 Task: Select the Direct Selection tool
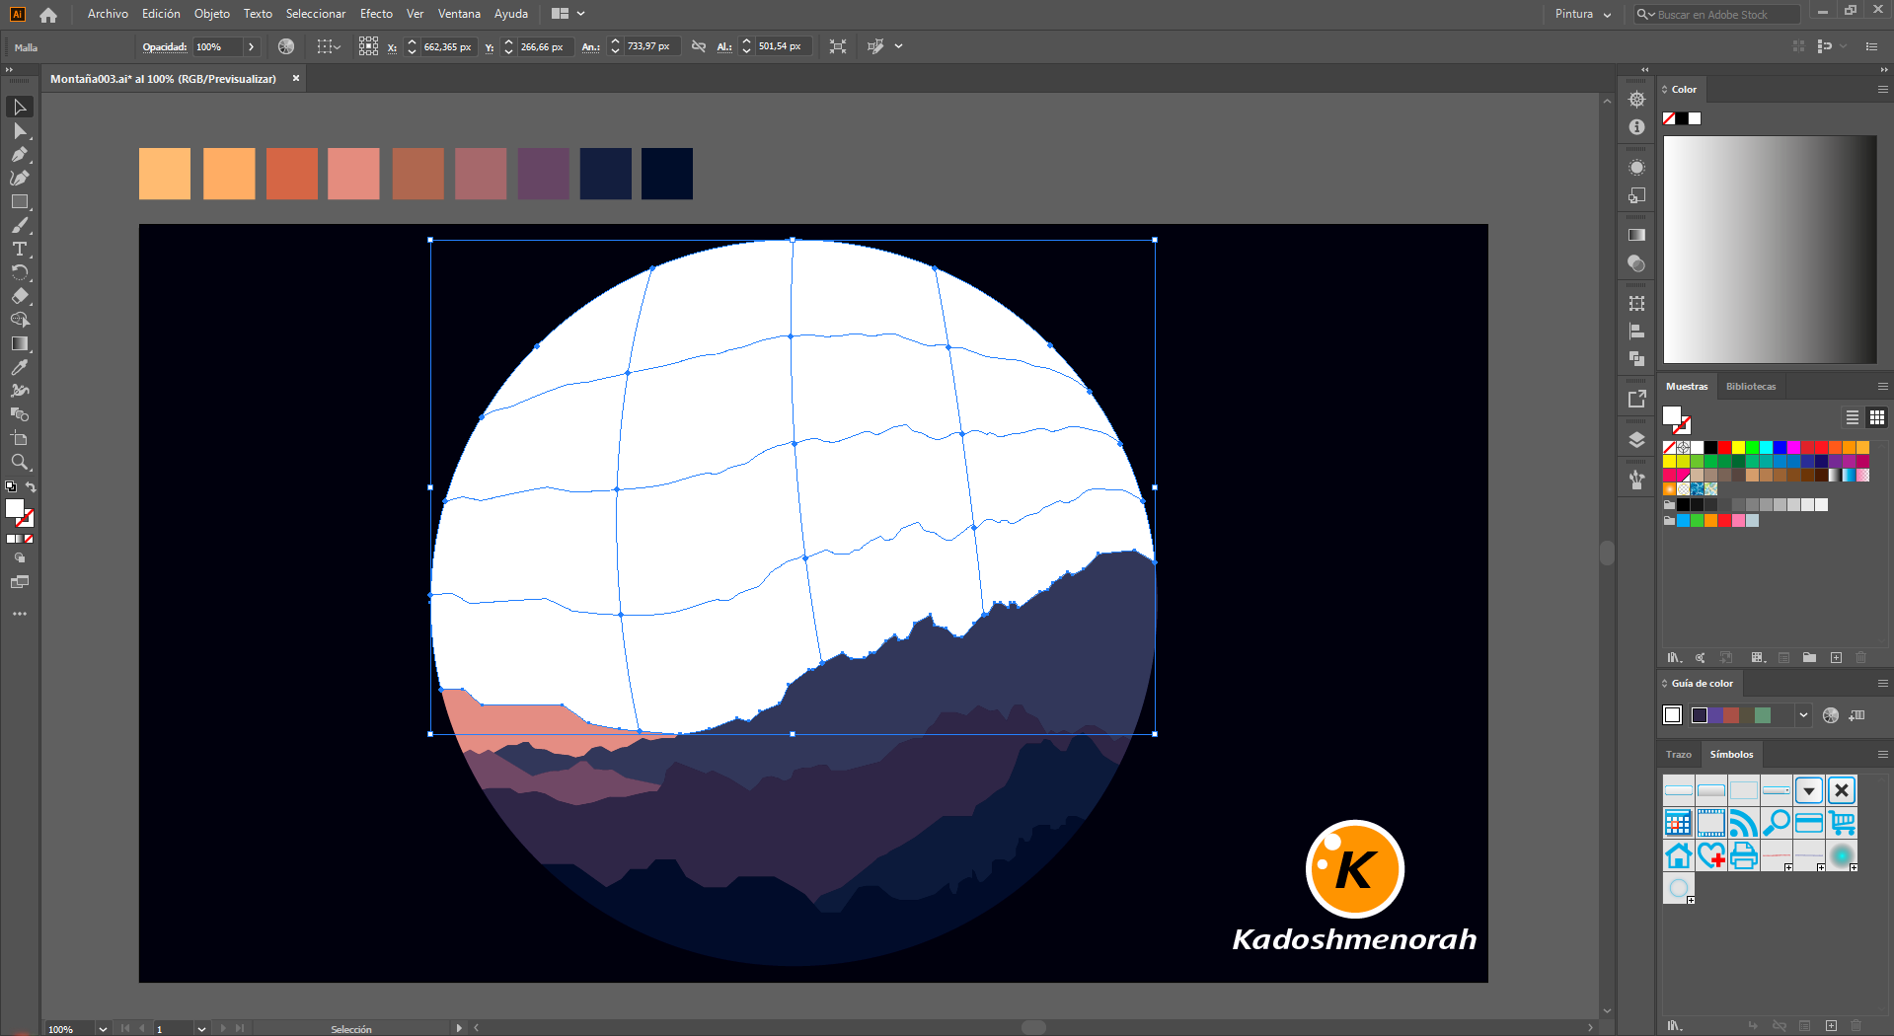point(20,130)
